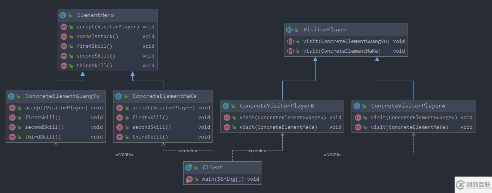
Task: Click the create label under ConcreteVisitorPlayerA
Action: (x=332, y=155)
